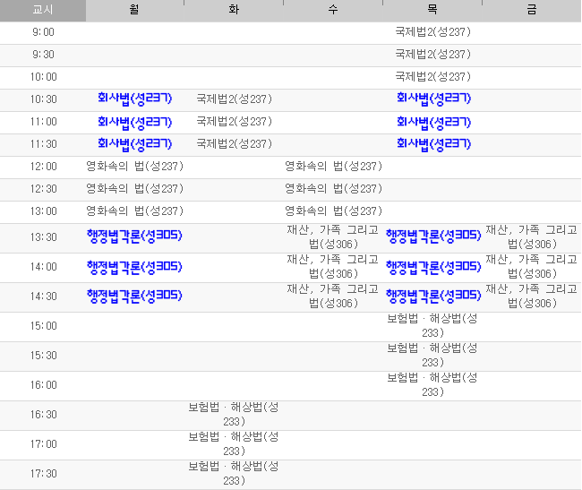Select 영화속의 법(성237) Wednesday 12:30
Viewport: 582px width, 490px height.
333,189
